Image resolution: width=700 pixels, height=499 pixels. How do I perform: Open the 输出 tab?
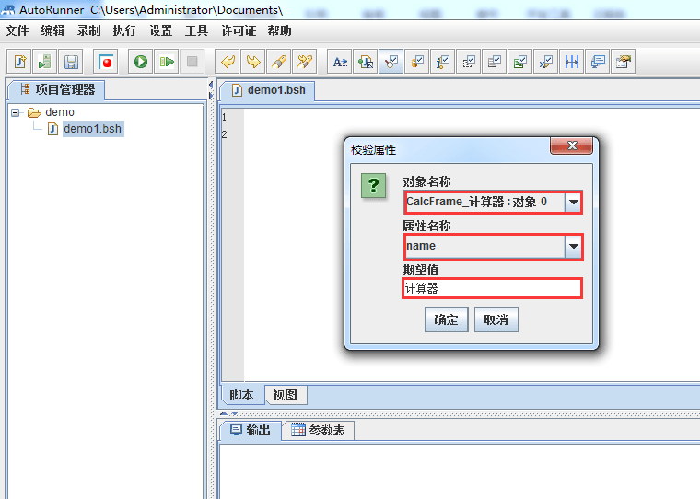251,430
